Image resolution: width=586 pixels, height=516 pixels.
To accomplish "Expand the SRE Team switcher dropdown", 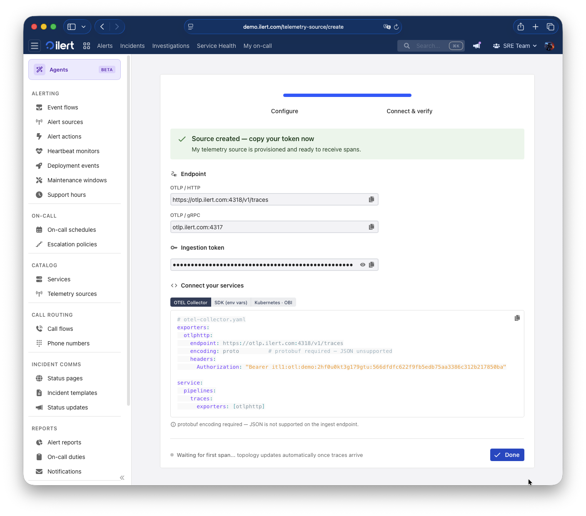I will click(x=515, y=46).
